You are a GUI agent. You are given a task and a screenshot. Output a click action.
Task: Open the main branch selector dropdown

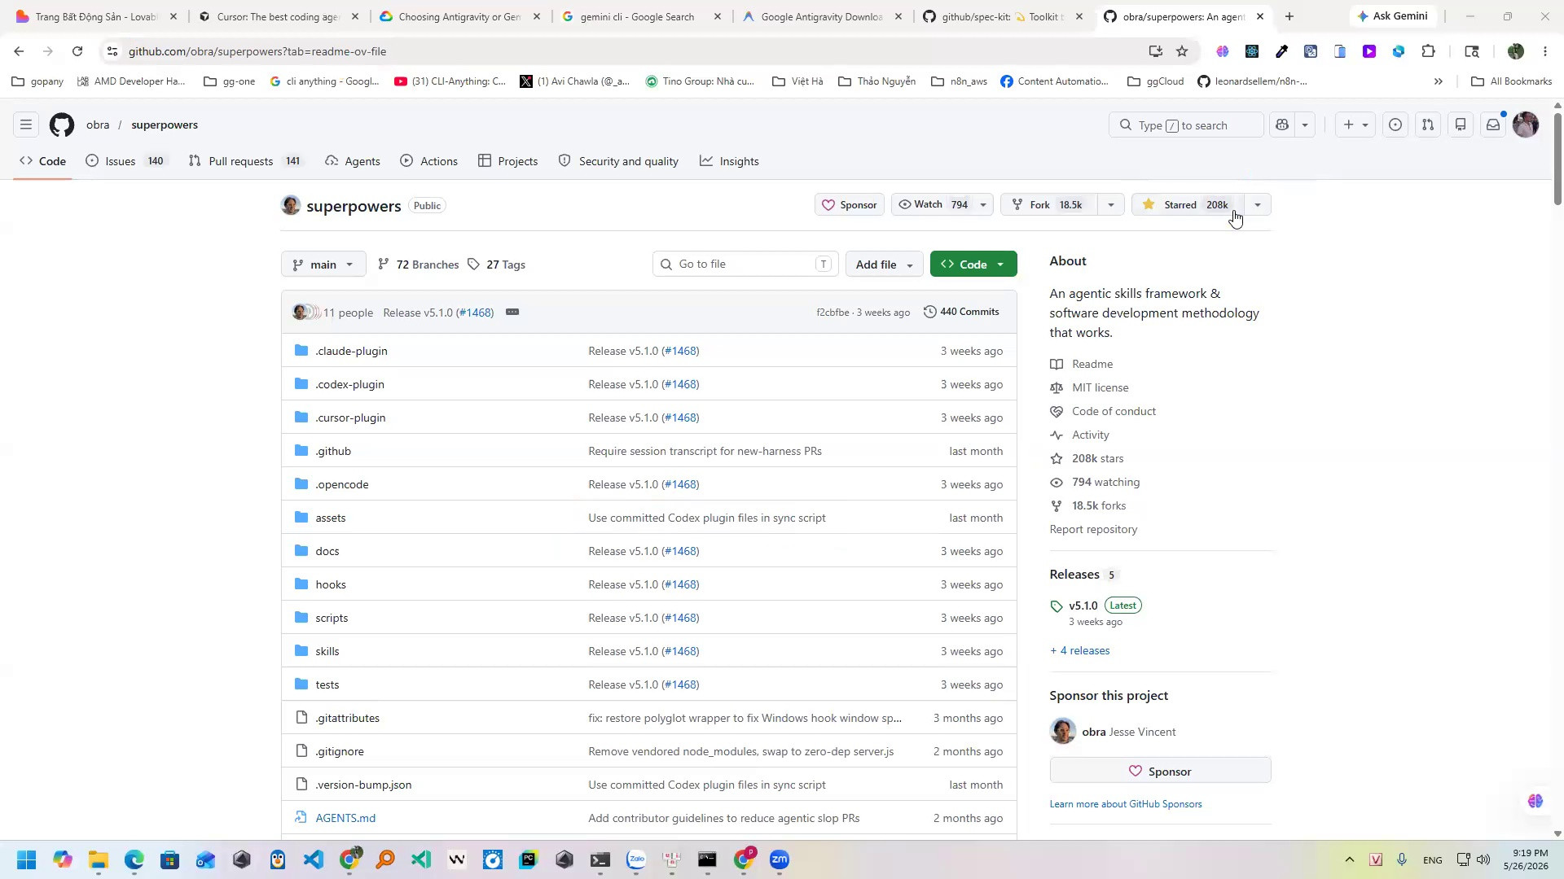pos(323,265)
